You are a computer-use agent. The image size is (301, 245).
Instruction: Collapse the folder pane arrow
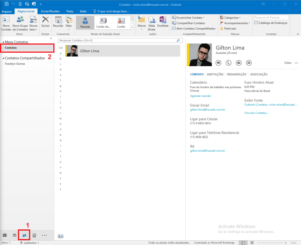point(51,39)
